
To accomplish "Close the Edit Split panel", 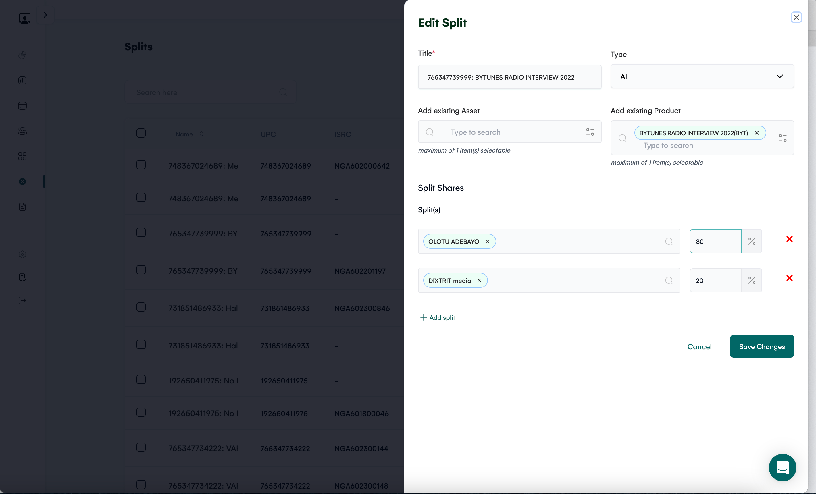I will (x=796, y=17).
